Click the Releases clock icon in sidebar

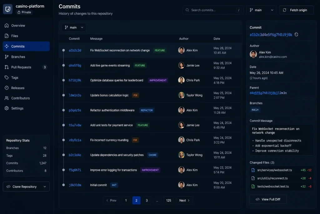7,88
